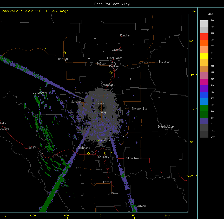Click the Sundre label
This screenshot has height=219, width=224.
(76, 102)
